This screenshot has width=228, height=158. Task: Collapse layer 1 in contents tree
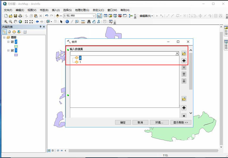pos(8,51)
